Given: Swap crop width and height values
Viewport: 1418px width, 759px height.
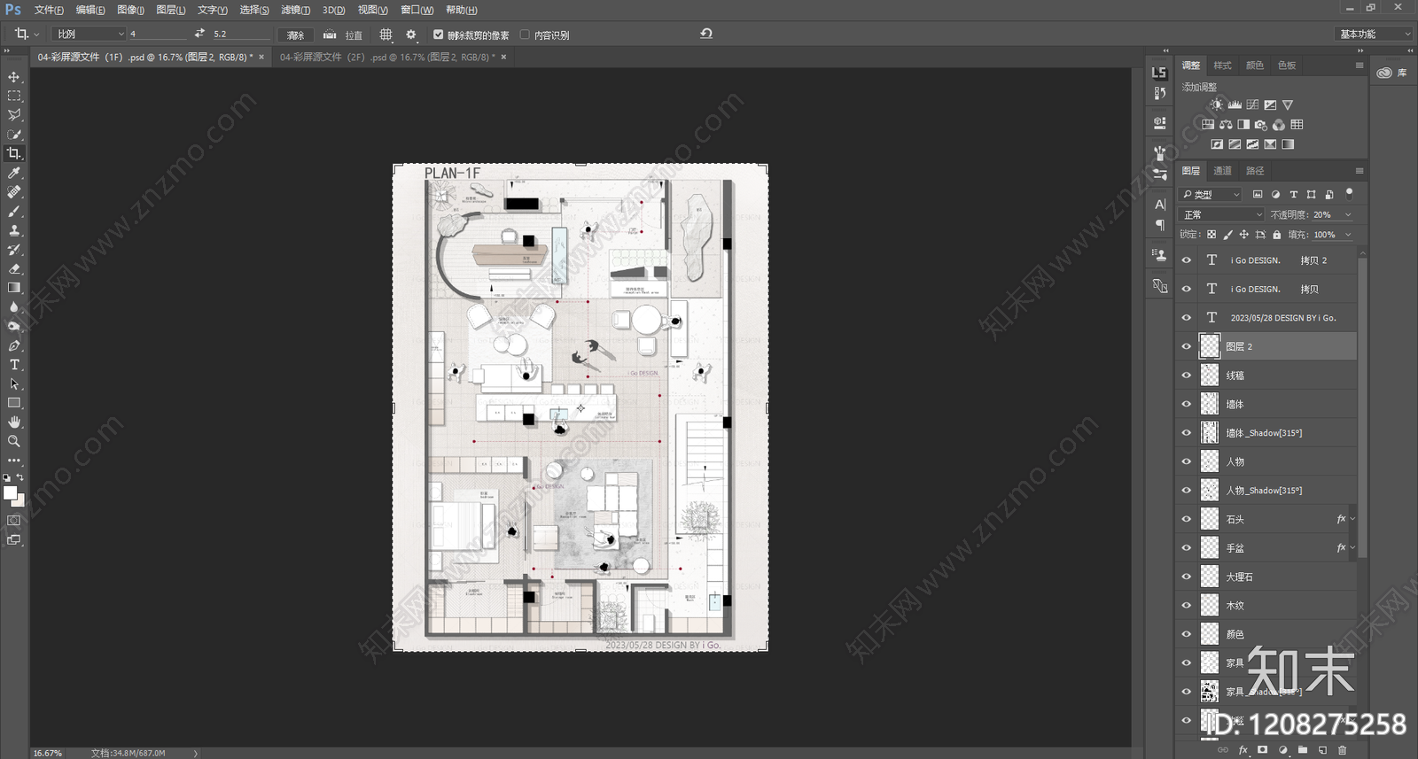Looking at the screenshot, I should (x=199, y=34).
